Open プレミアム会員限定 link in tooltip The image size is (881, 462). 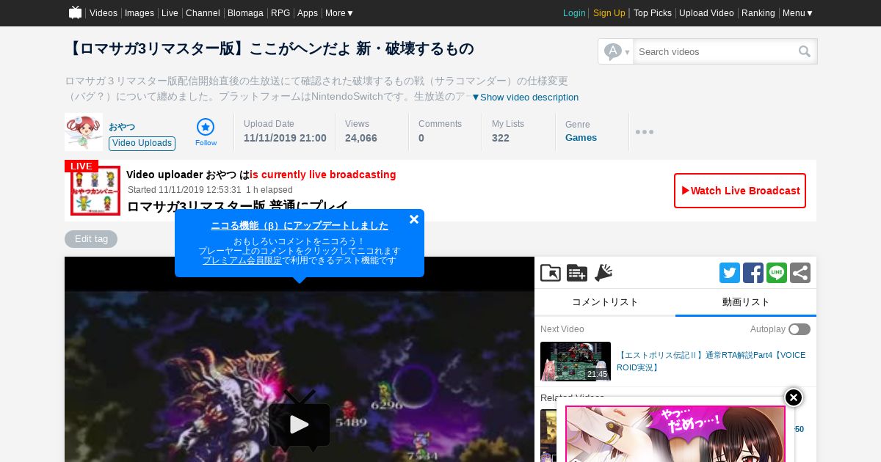click(242, 260)
